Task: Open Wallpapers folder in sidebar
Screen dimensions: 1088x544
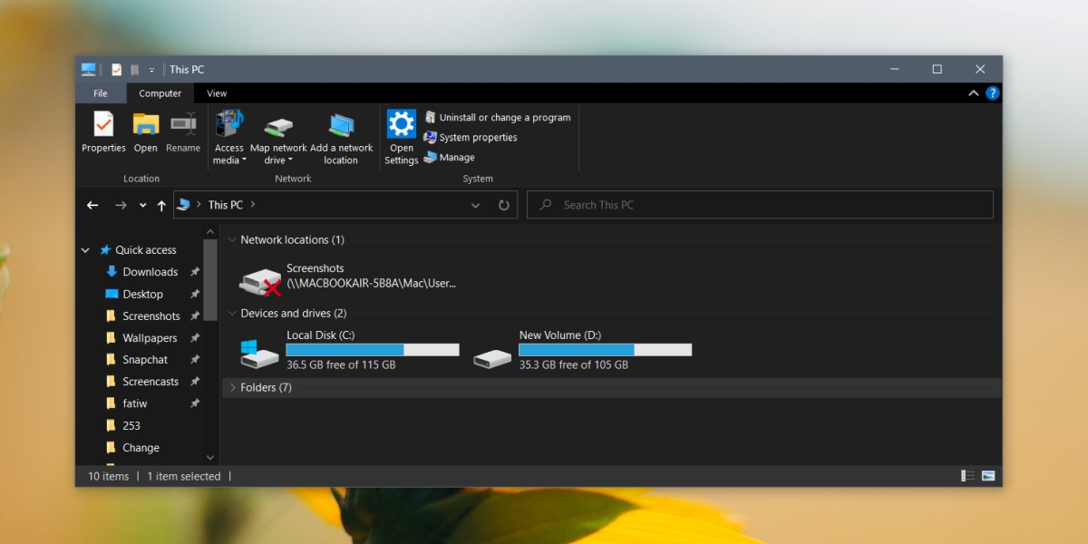Action: (x=150, y=338)
